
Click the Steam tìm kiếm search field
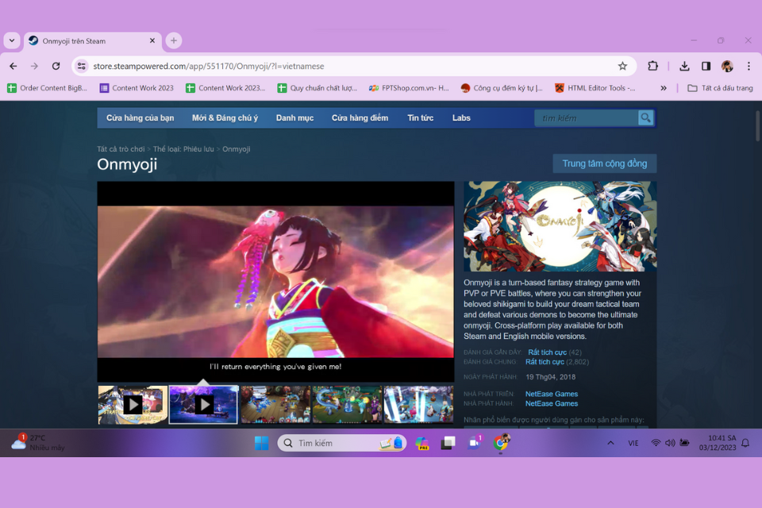586,118
